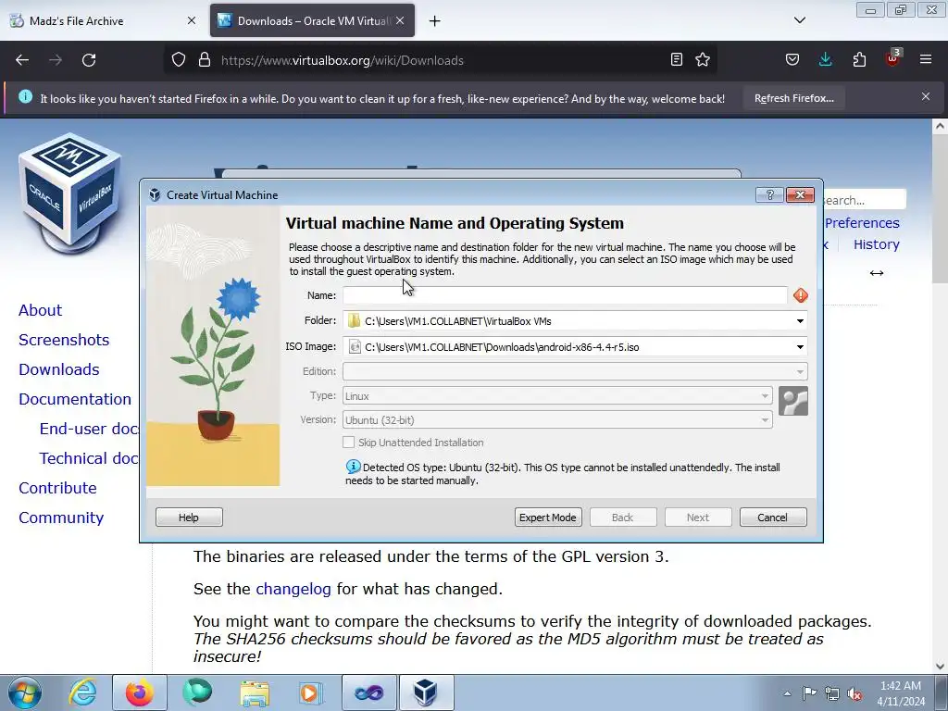
Task: Click the Name input field
Action: (x=566, y=295)
